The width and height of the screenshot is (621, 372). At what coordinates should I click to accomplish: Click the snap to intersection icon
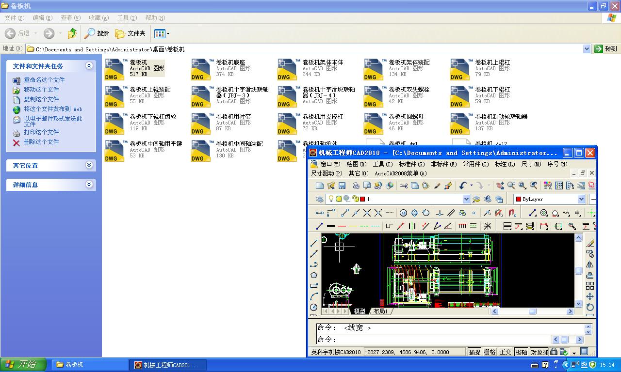point(367,213)
